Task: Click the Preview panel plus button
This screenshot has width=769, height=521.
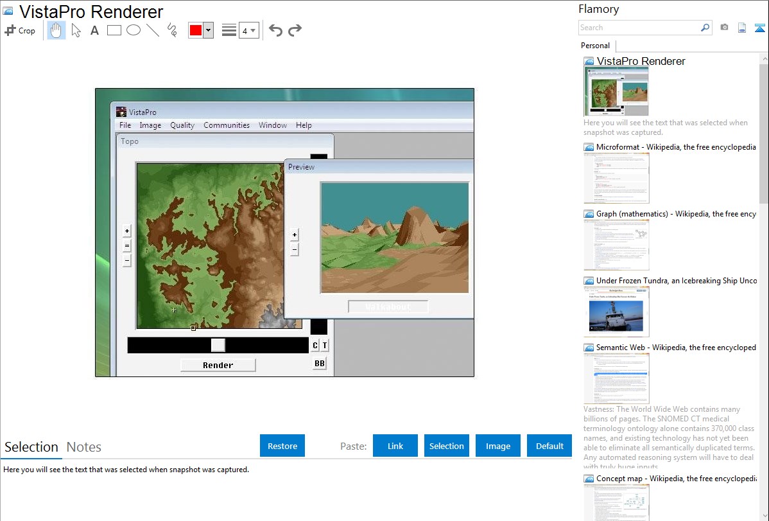Action: (x=294, y=234)
